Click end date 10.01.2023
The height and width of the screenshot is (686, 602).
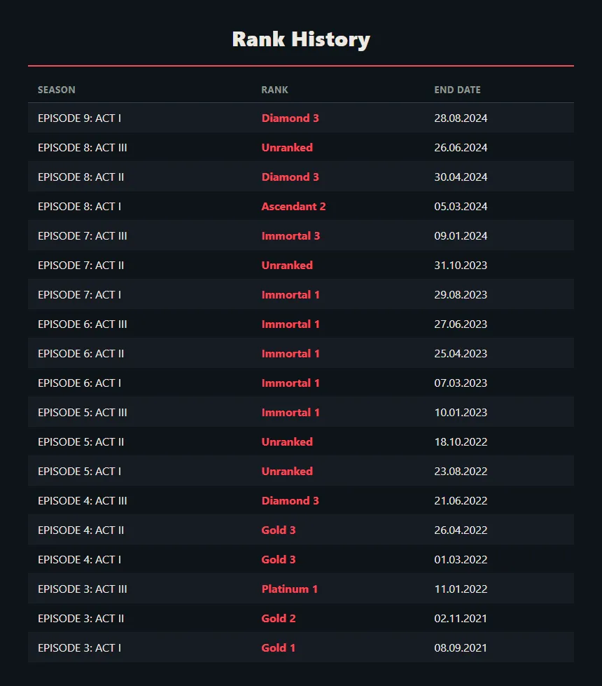(461, 413)
